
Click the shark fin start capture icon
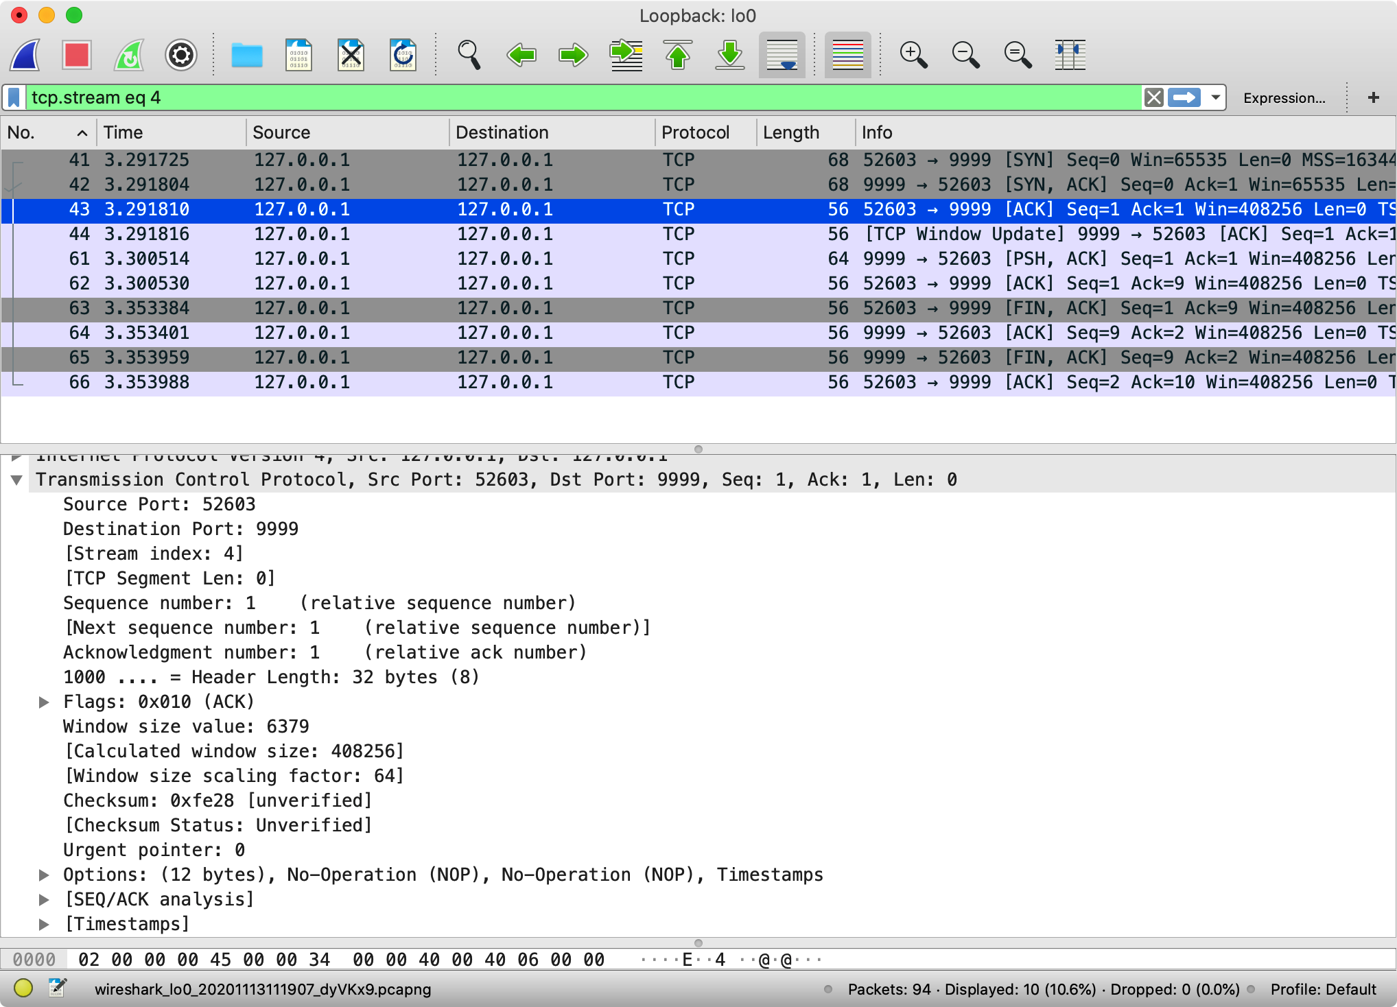click(x=26, y=55)
